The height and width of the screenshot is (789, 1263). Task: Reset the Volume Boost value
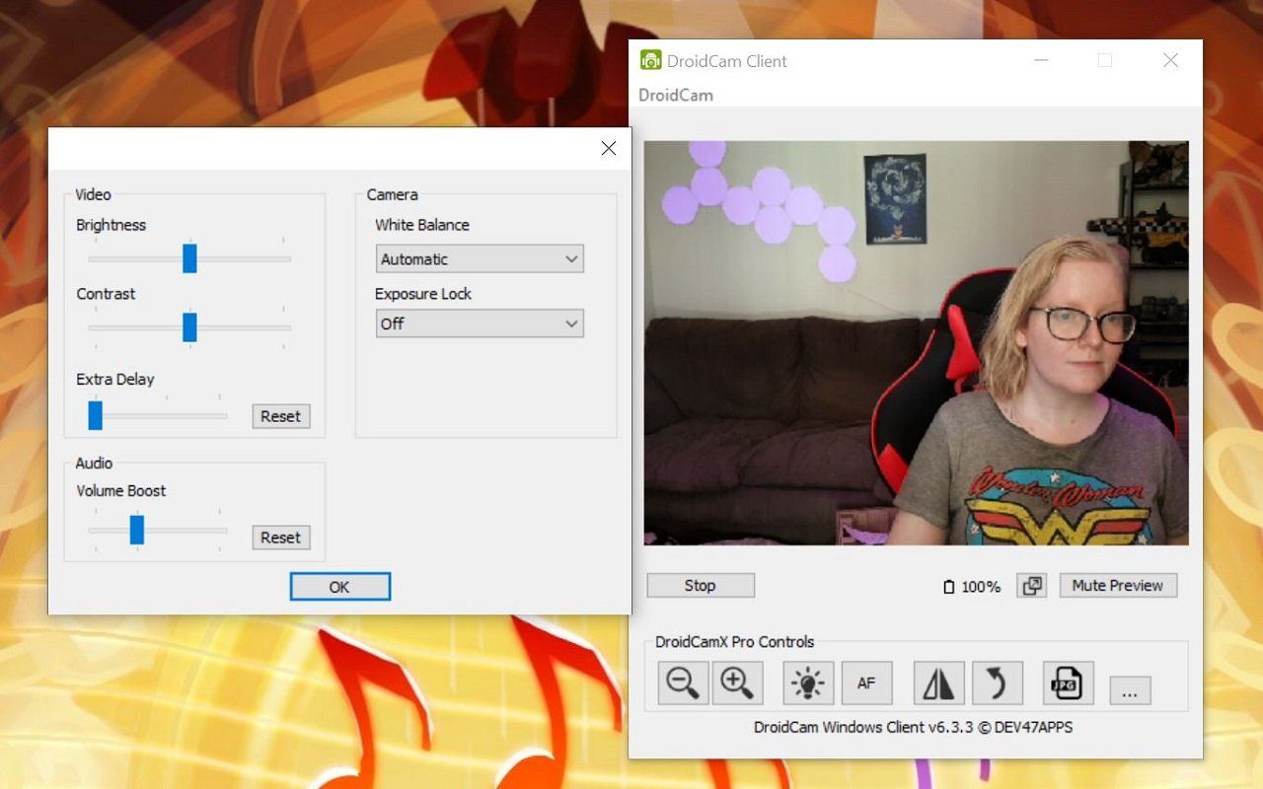pos(281,538)
